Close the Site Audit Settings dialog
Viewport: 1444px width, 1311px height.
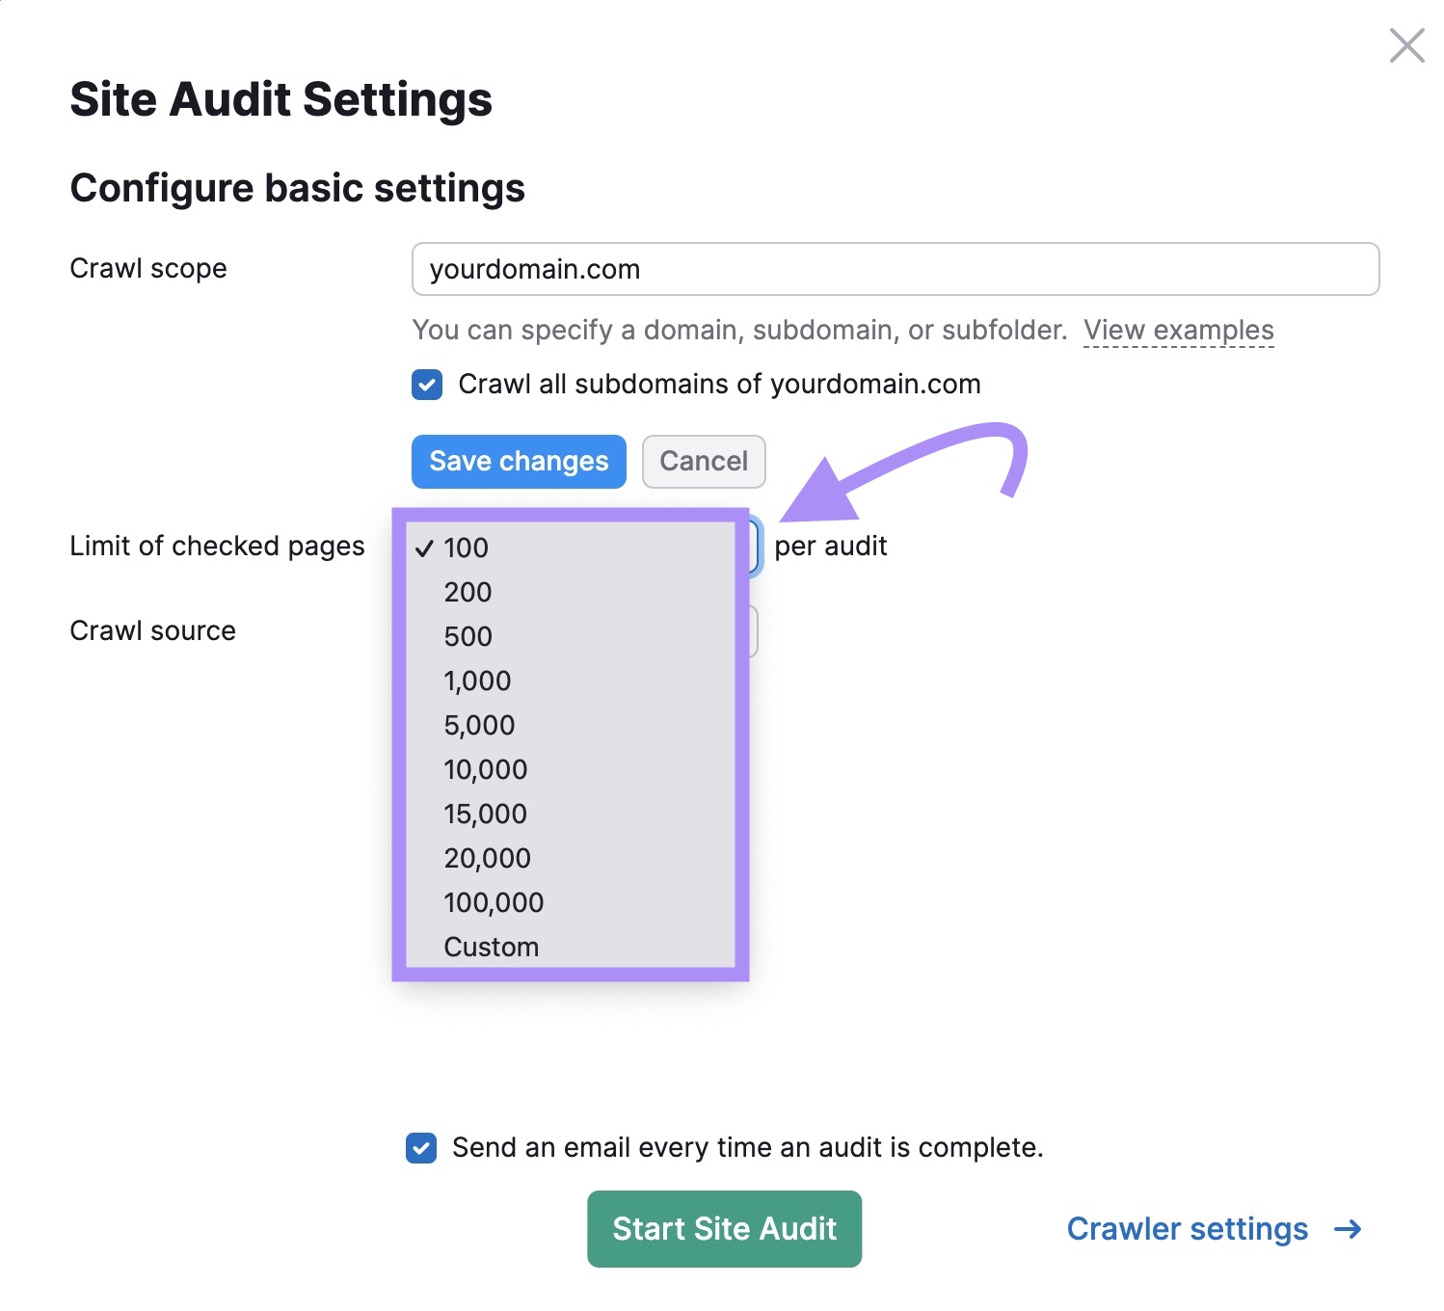(x=1406, y=45)
